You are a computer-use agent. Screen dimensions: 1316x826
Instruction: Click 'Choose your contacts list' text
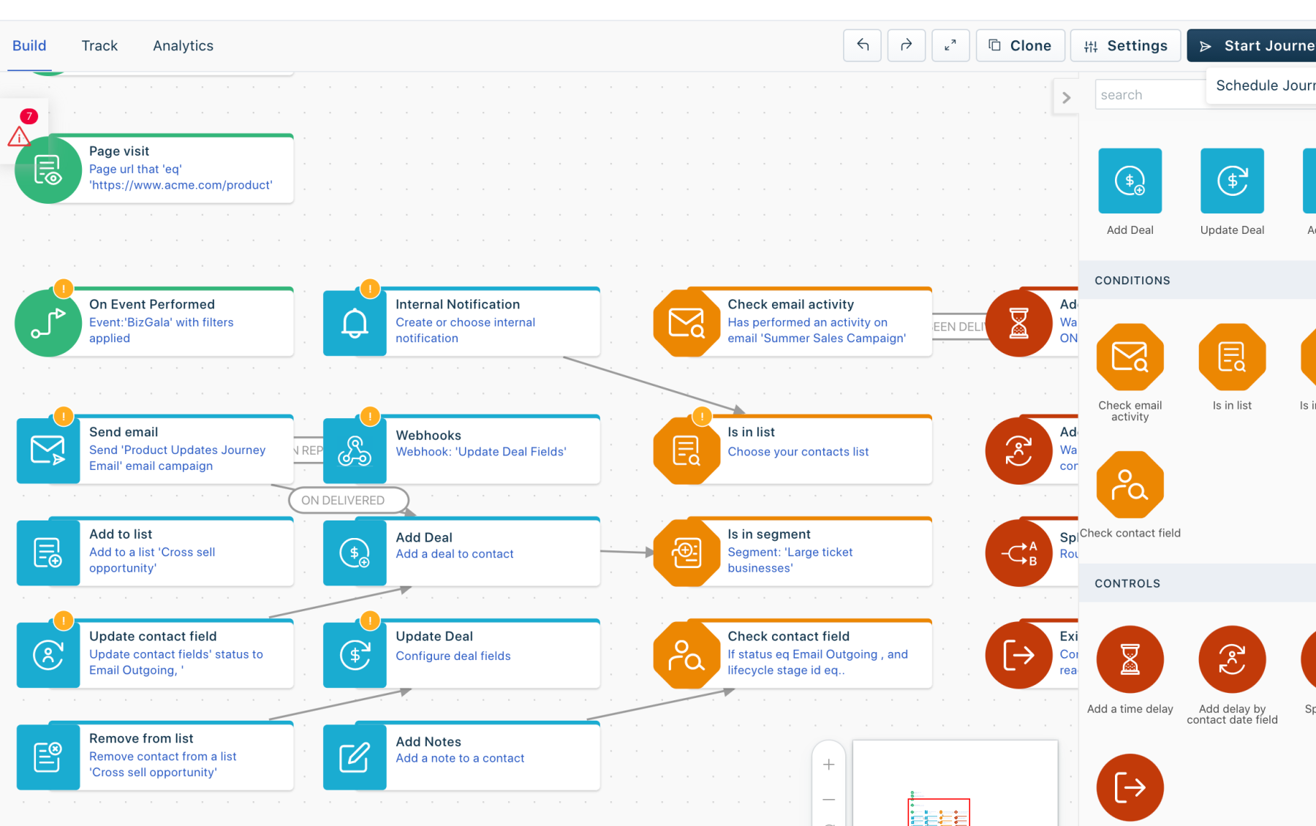click(x=798, y=452)
